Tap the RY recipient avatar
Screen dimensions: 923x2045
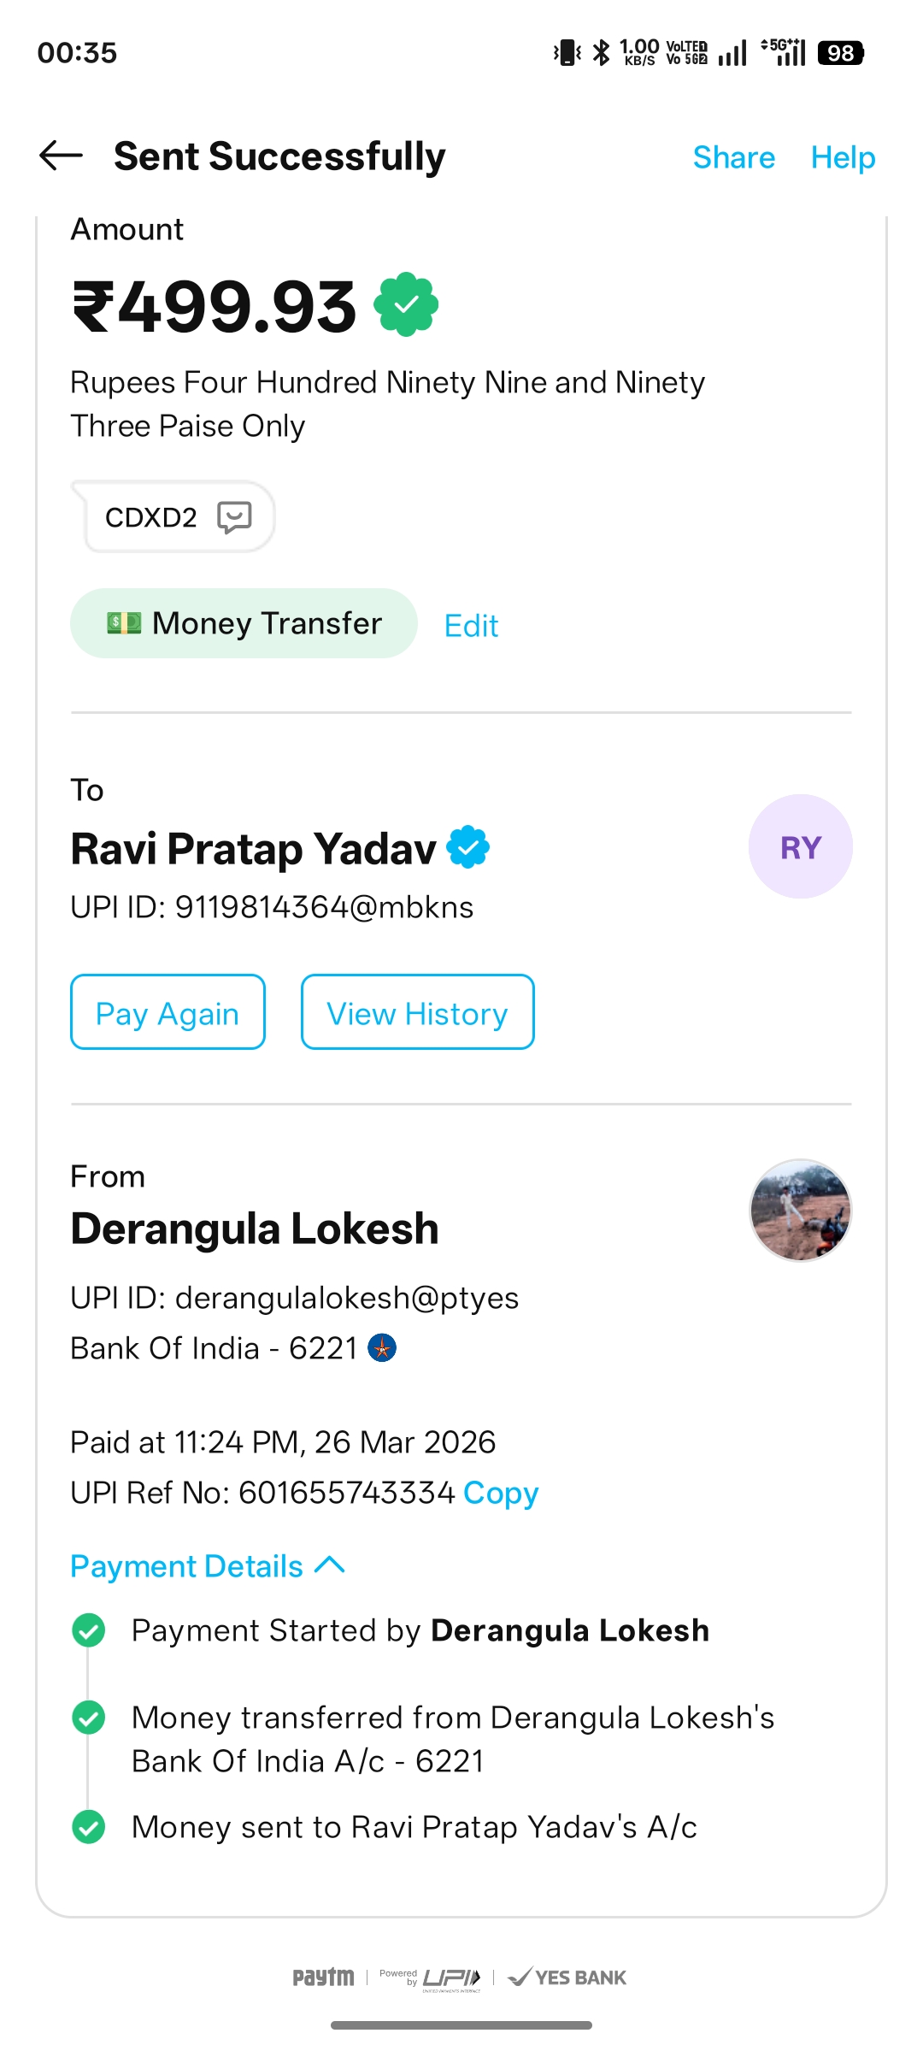[x=800, y=846]
